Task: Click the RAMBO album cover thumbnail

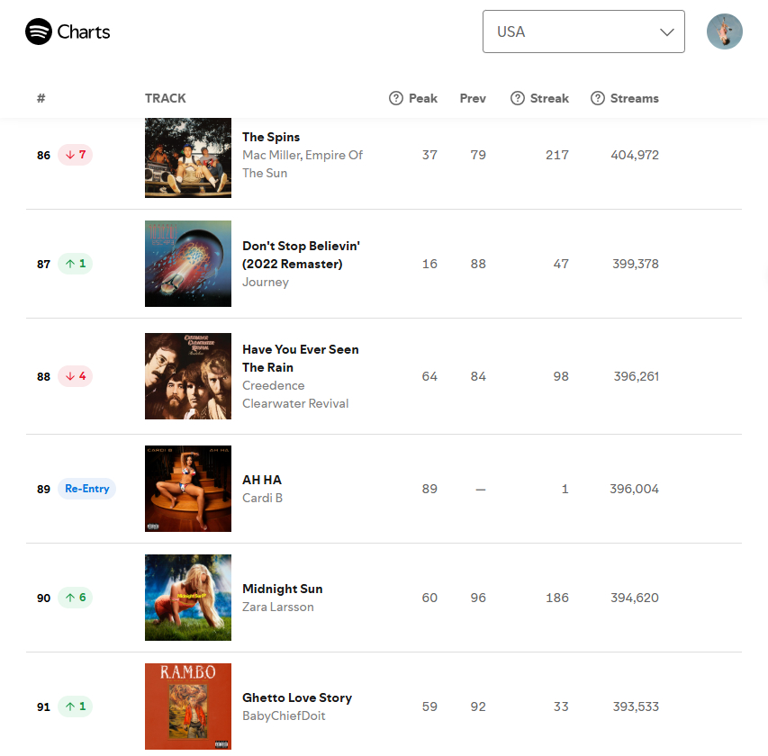Action: (188, 706)
